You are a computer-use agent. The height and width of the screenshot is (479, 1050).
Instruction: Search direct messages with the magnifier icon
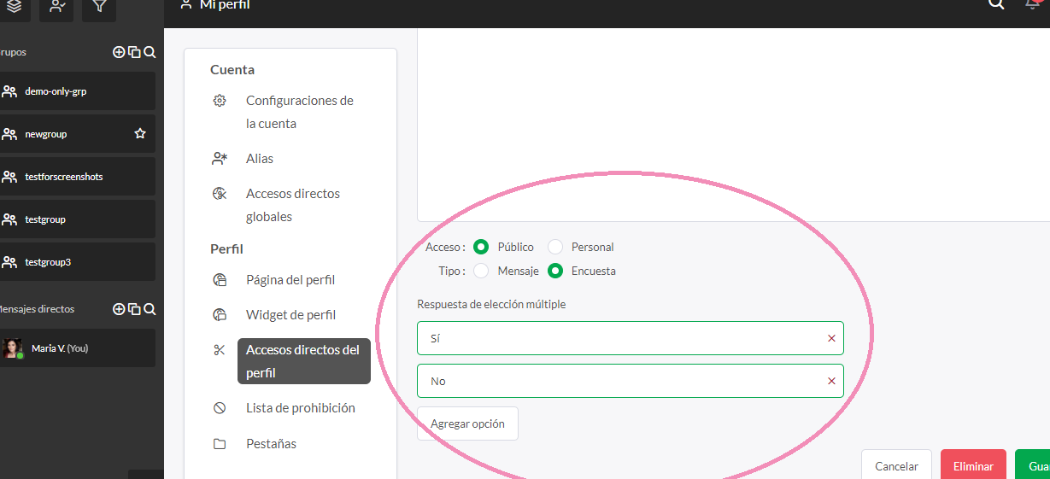(x=150, y=309)
